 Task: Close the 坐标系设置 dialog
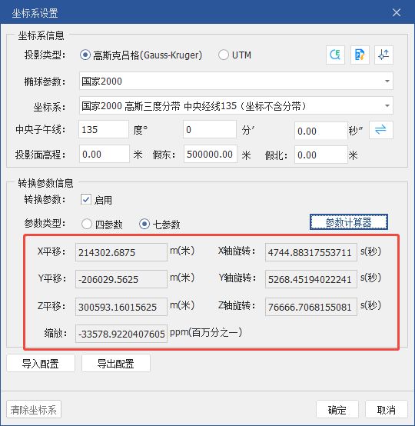397,12
